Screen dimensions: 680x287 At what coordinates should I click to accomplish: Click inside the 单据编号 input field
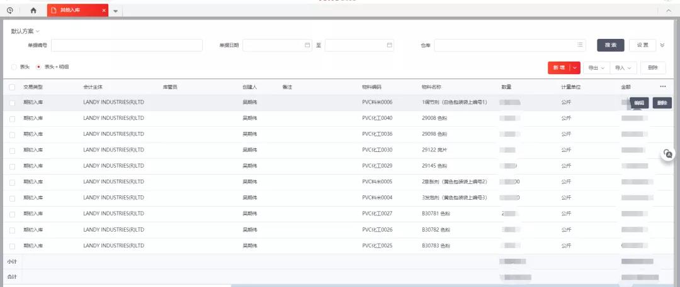tap(127, 45)
